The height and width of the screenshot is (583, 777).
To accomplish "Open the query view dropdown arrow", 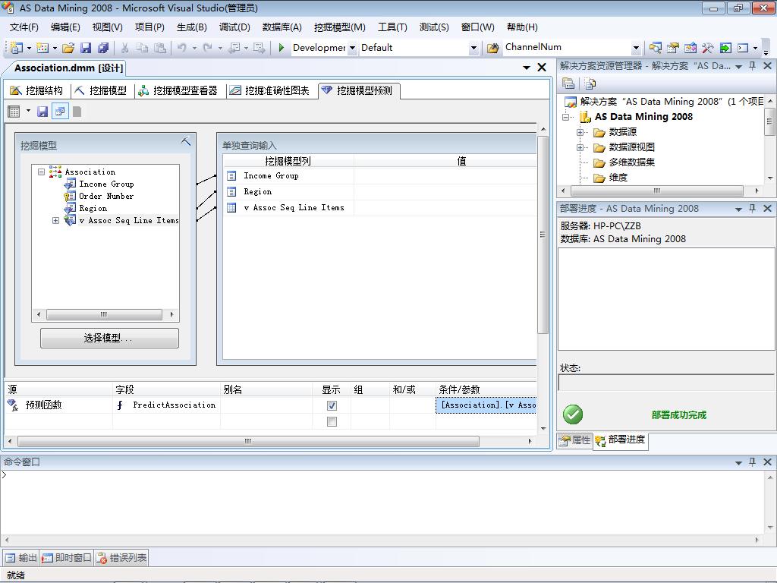I will 28,111.
